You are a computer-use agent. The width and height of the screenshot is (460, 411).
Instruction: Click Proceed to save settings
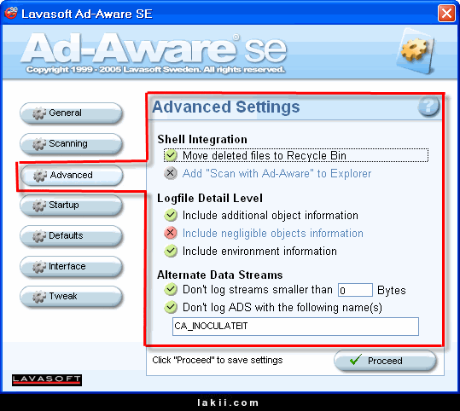385,361
